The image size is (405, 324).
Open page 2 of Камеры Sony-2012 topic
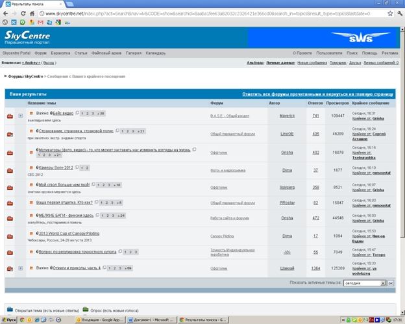coord(88,168)
